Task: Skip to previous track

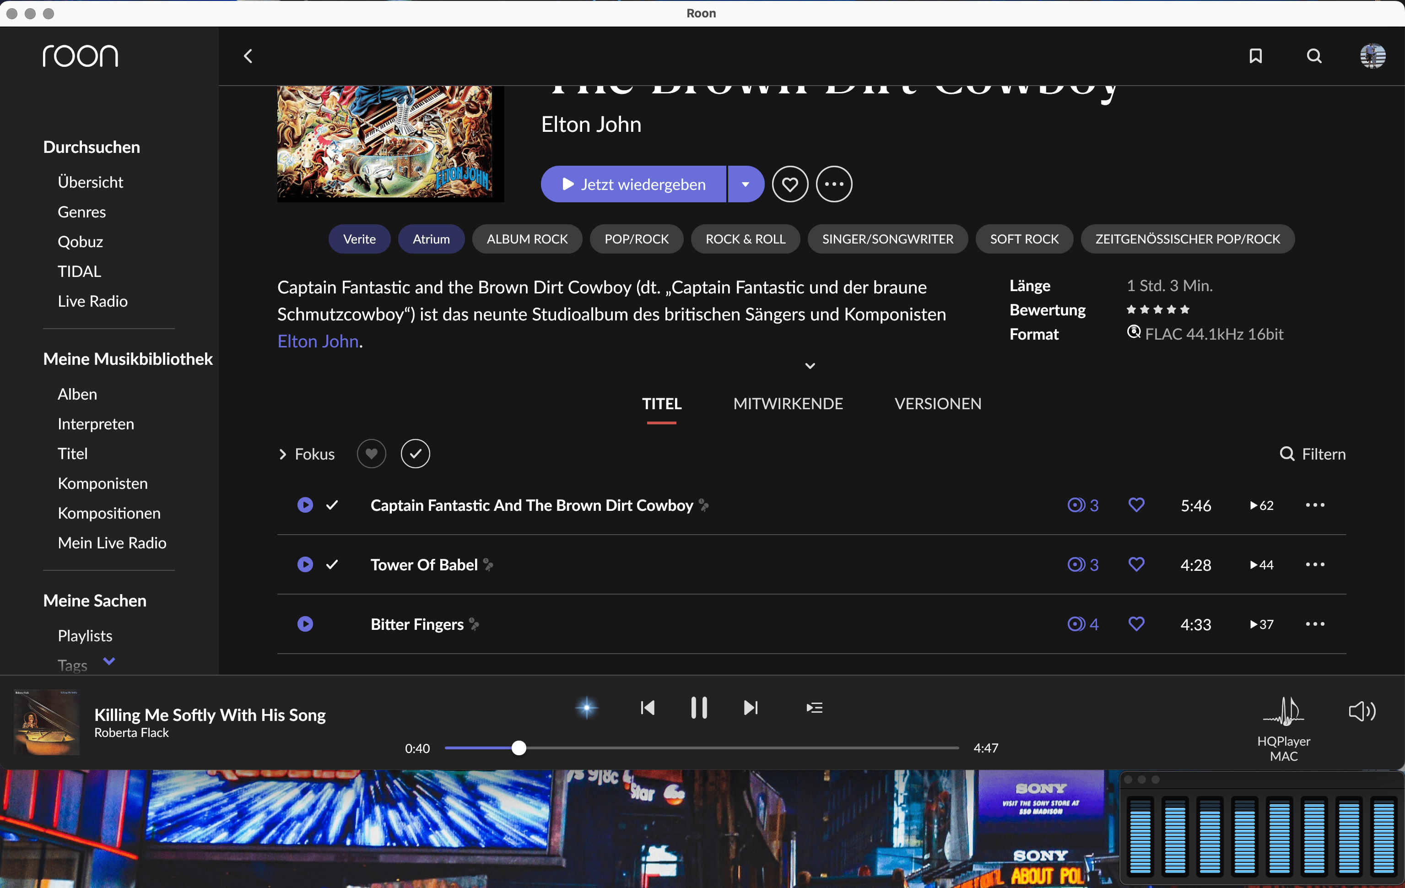Action: (x=648, y=708)
